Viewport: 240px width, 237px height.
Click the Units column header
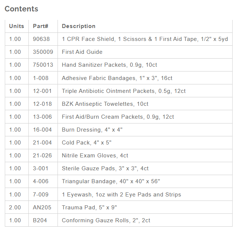tap(17, 26)
